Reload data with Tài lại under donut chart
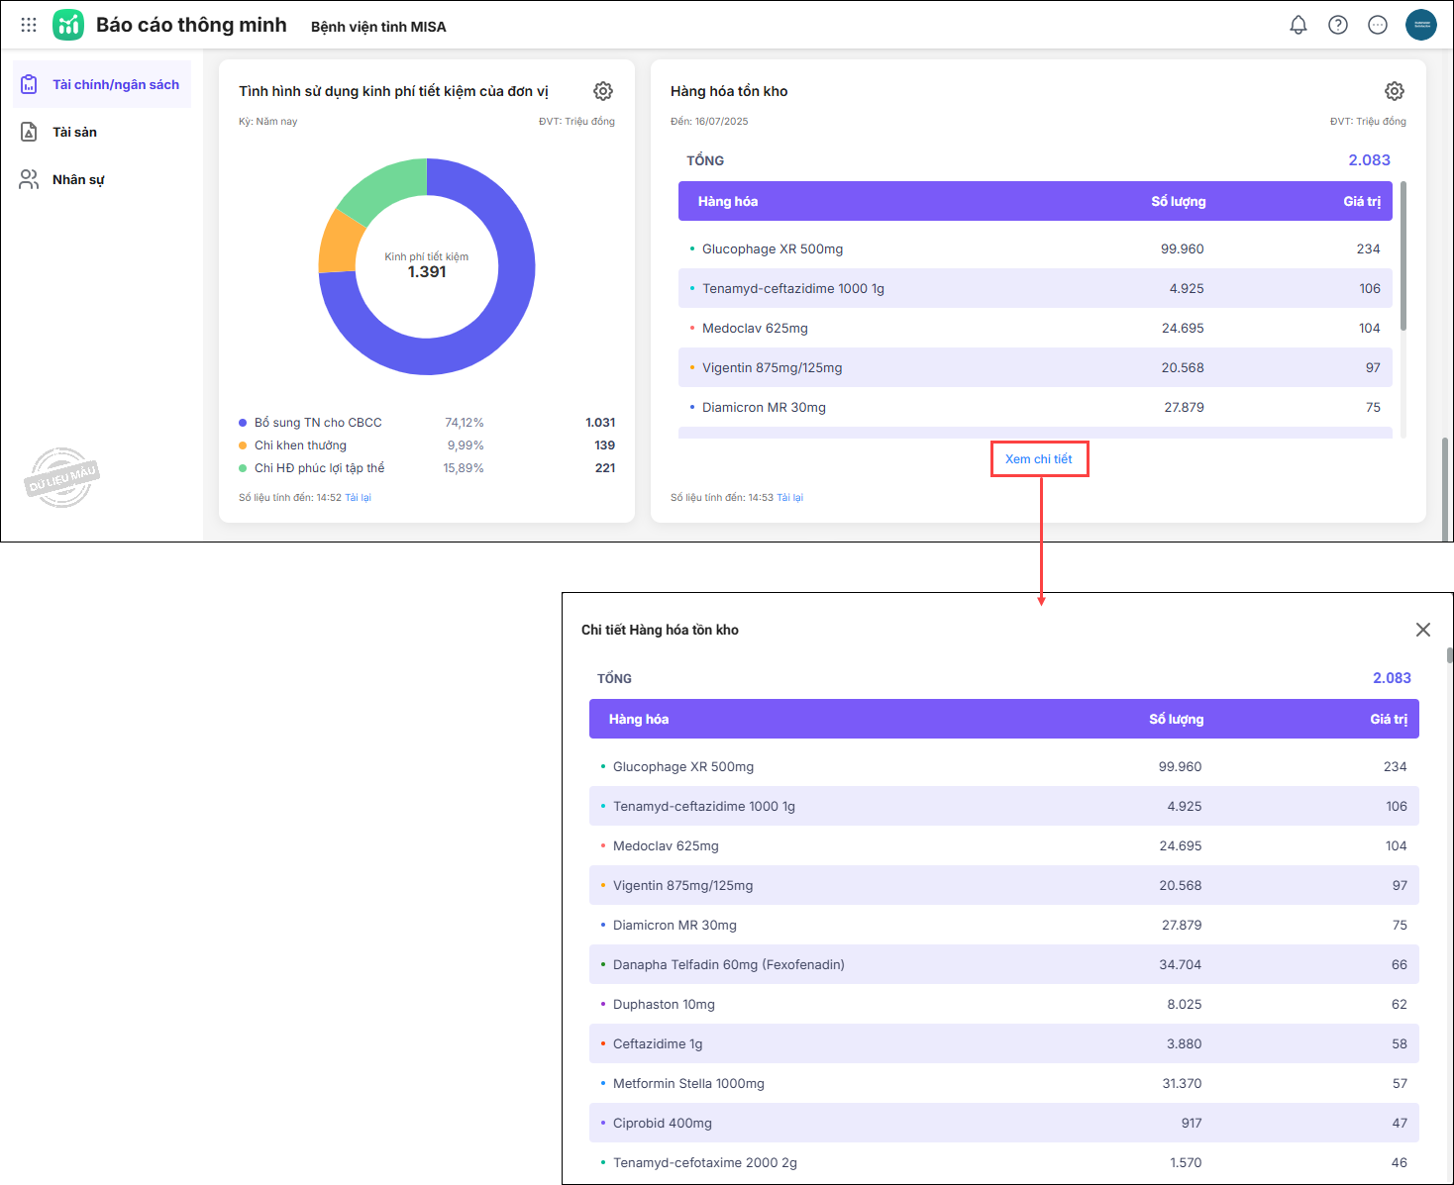Viewport: 1454px width, 1185px height. point(358,498)
